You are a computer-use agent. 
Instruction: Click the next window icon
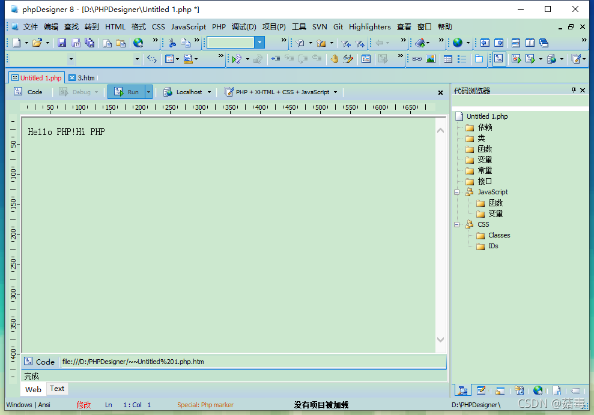[x=499, y=43]
